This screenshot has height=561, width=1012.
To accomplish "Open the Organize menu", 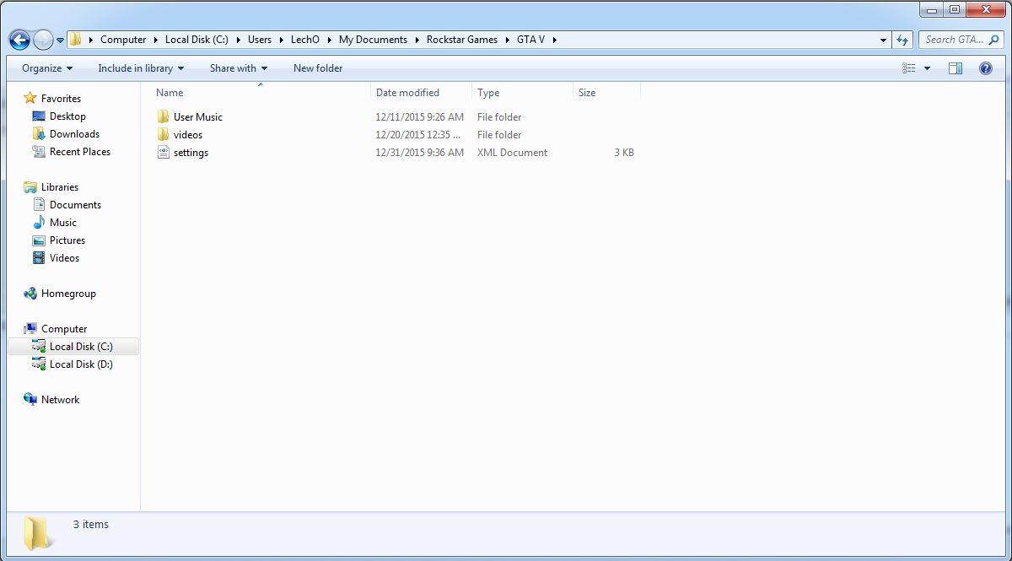I will (47, 68).
